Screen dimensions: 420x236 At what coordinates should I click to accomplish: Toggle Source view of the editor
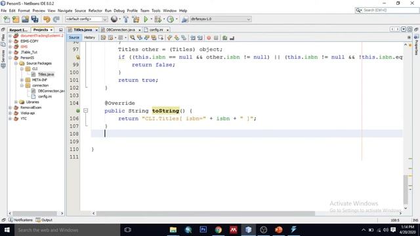click(x=74, y=38)
